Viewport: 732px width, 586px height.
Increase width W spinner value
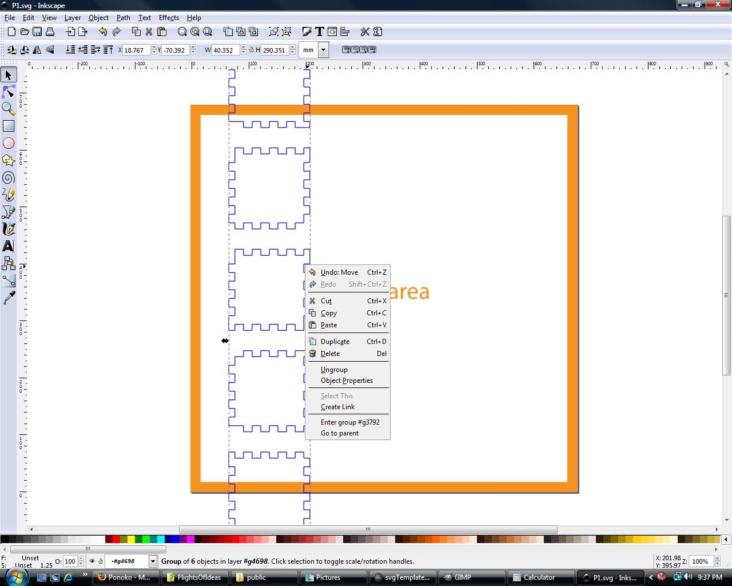point(244,47)
